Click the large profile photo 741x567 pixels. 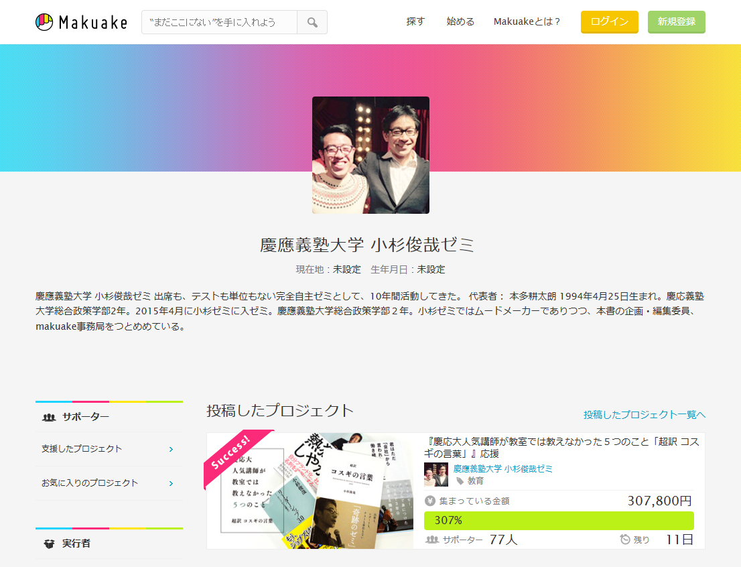371,155
